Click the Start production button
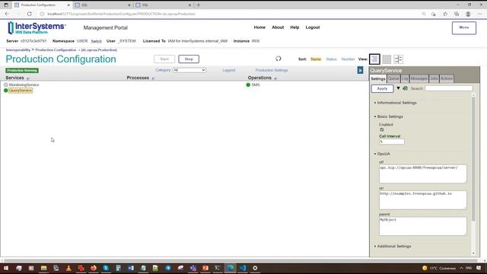487x274 pixels. coord(164,59)
